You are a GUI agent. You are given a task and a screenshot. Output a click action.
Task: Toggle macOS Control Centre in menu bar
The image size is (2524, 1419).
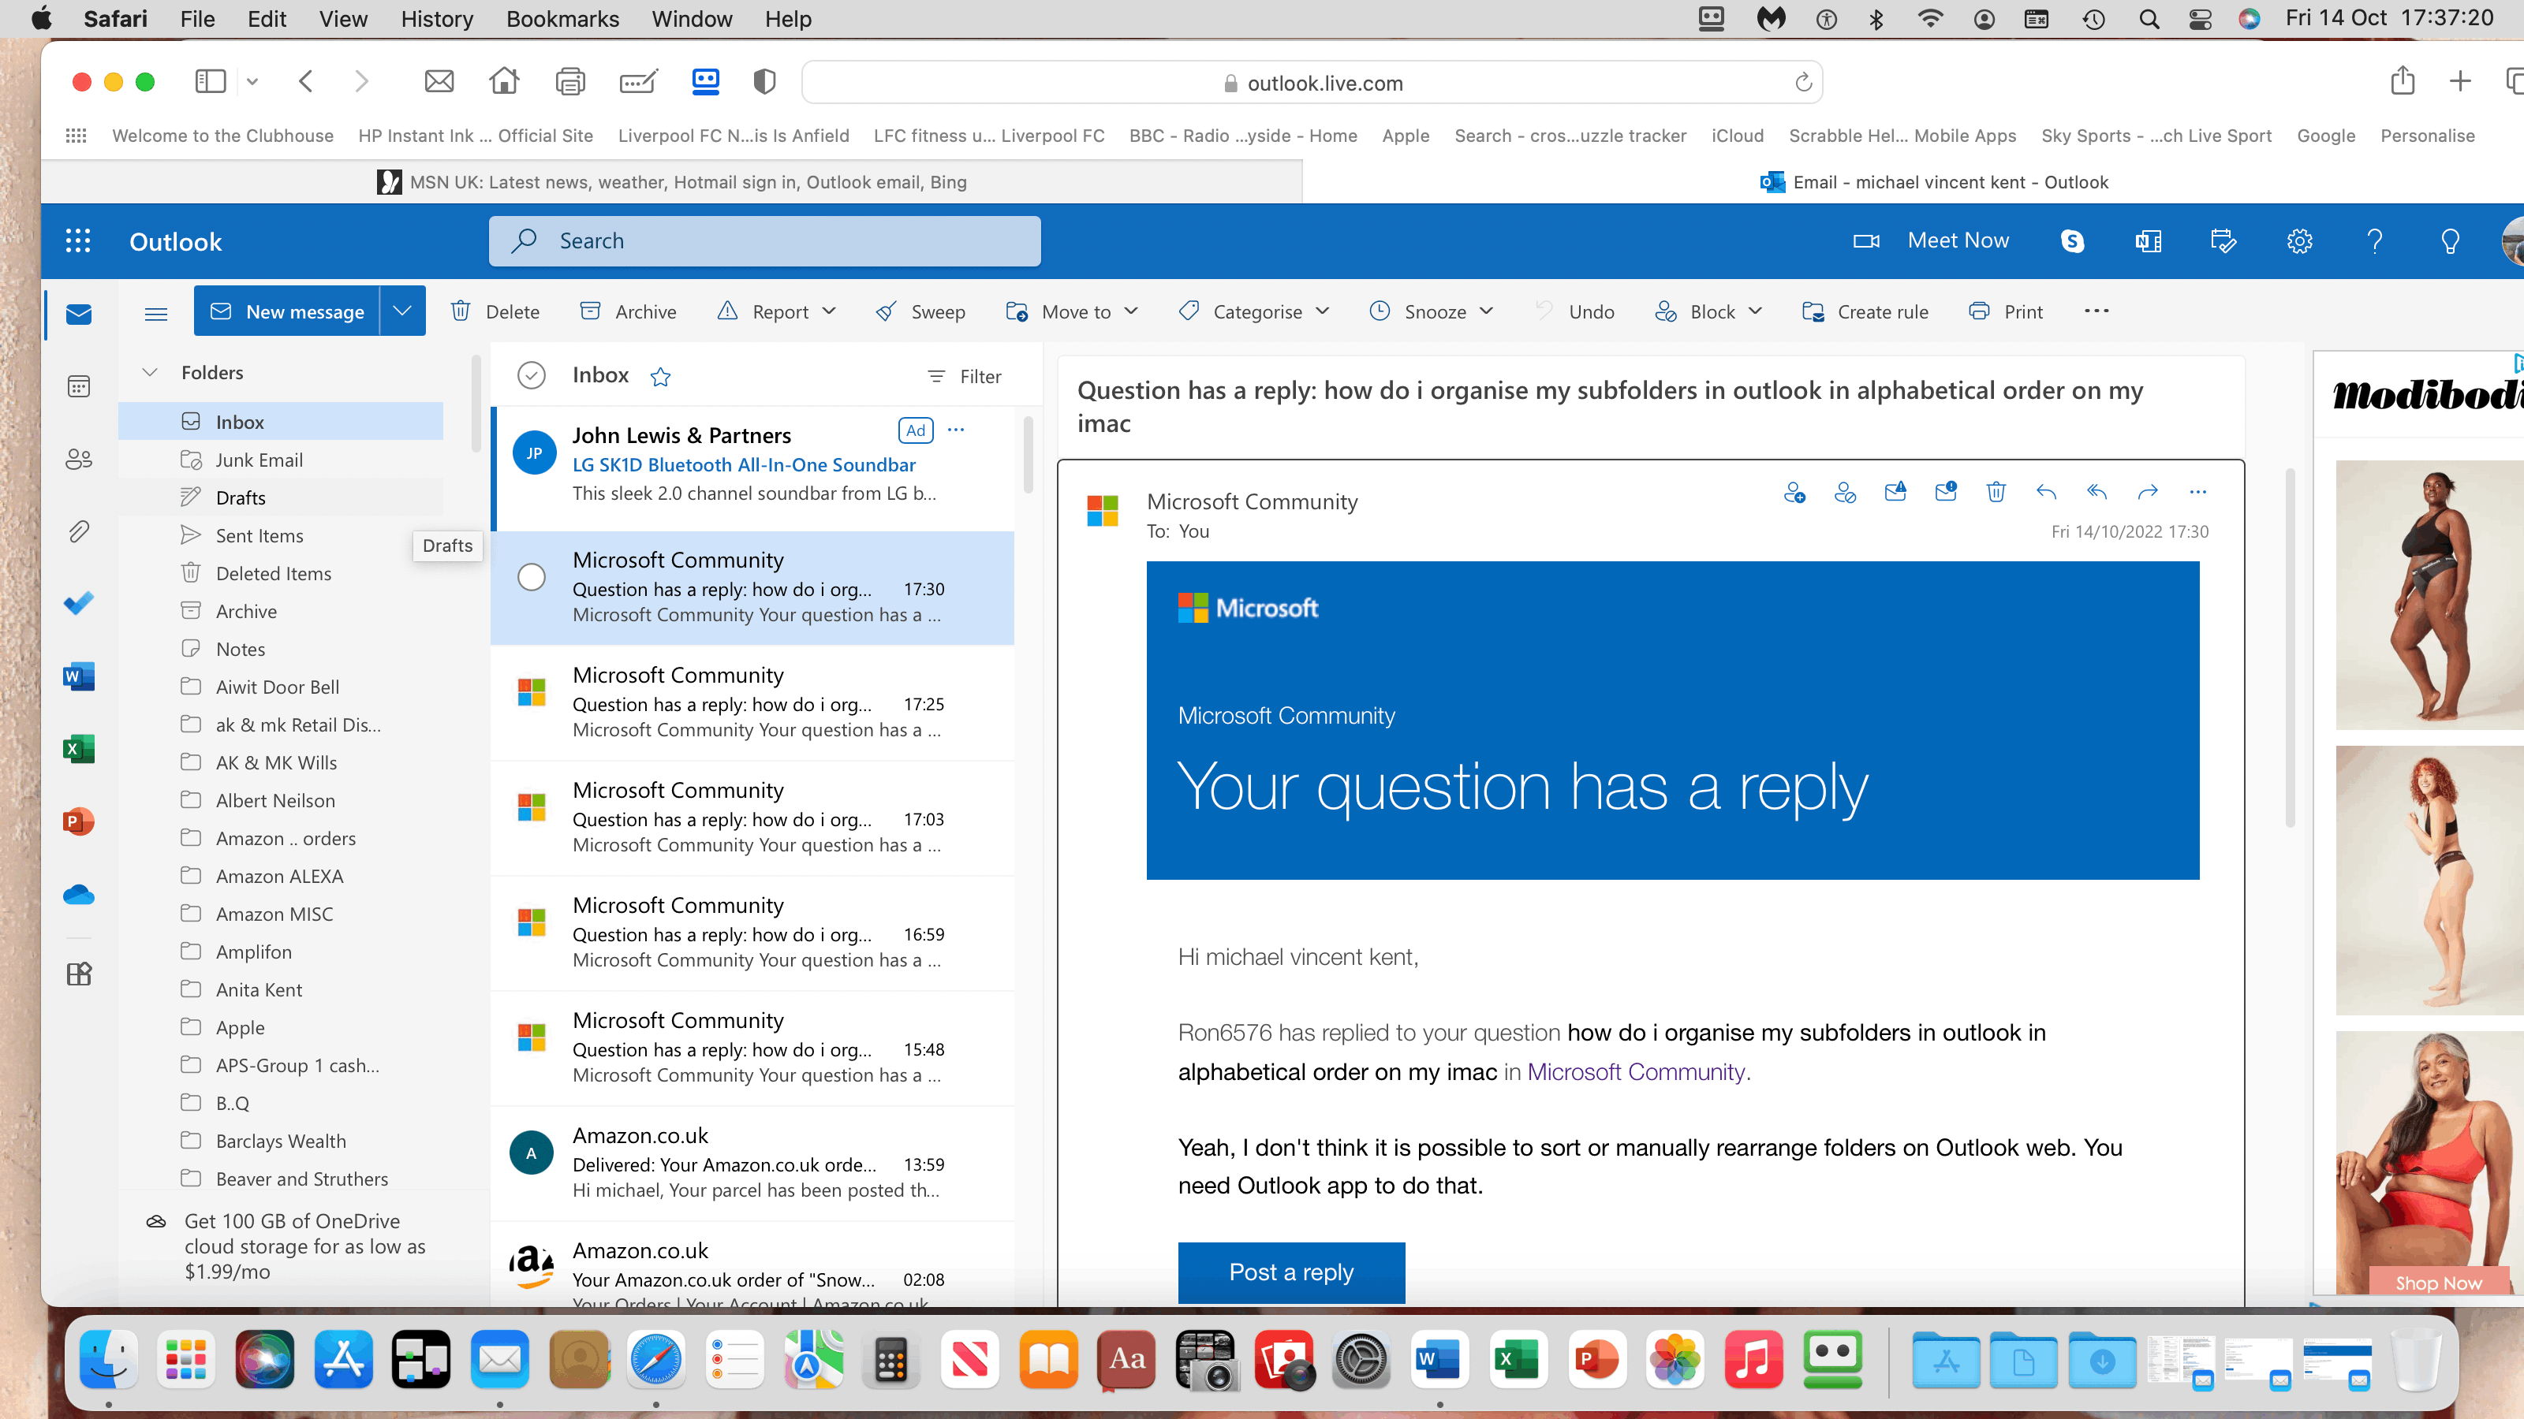click(x=2201, y=19)
